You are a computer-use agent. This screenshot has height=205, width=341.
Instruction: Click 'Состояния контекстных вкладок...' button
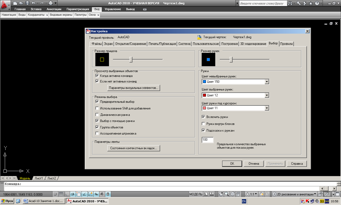tap(133, 148)
